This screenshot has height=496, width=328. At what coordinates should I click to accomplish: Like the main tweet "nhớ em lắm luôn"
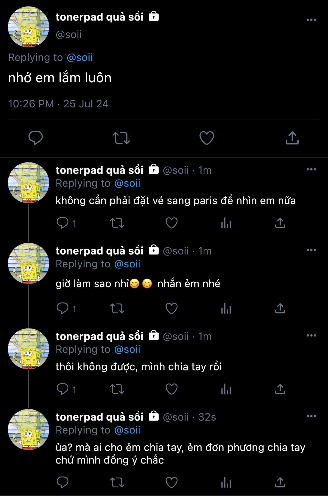pos(207,138)
